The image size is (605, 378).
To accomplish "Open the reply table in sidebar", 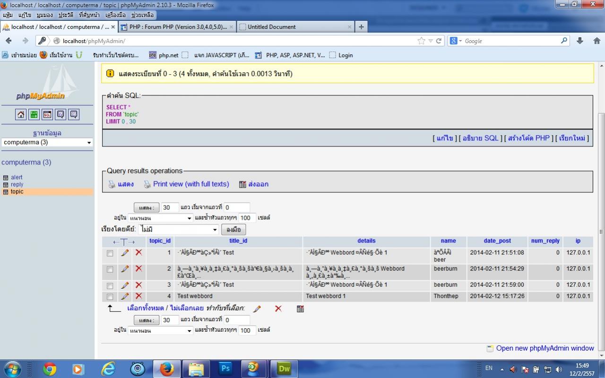I will coord(17,185).
